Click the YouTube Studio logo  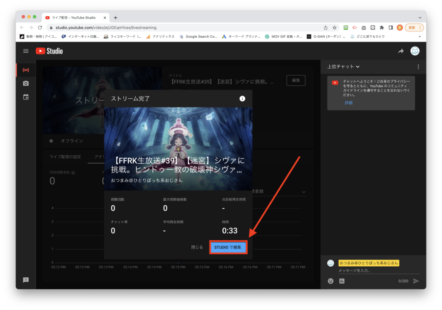point(50,51)
